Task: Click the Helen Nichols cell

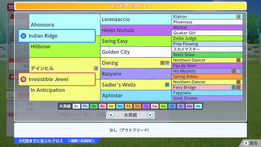Action: tap(136, 30)
